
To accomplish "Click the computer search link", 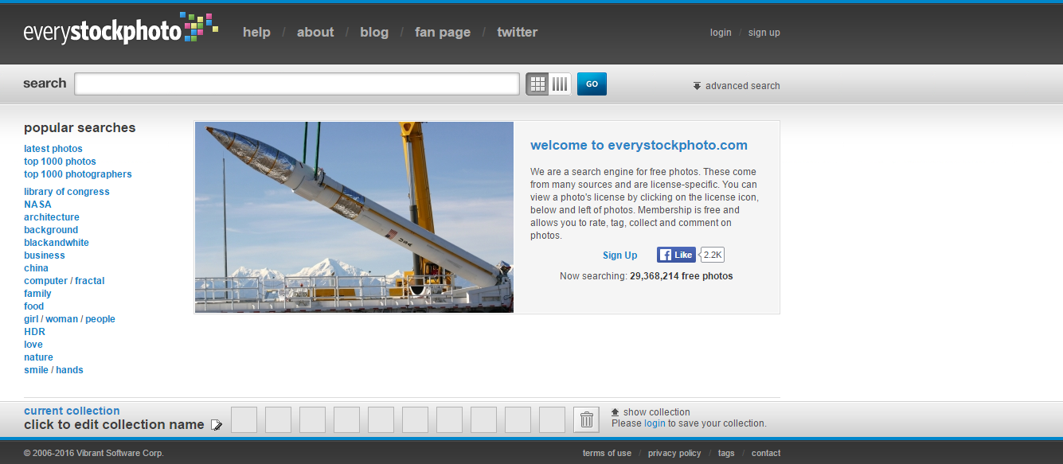I will pyautogui.click(x=46, y=281).
